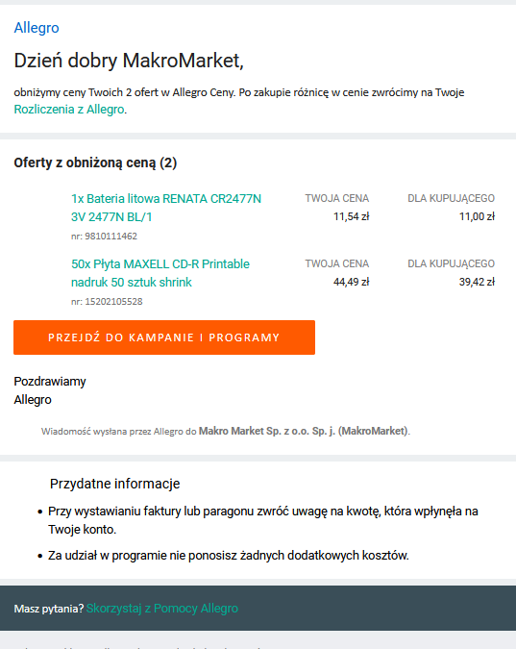
Task: Open the Allegro link in the header
Action: click(x=37, y=28)
